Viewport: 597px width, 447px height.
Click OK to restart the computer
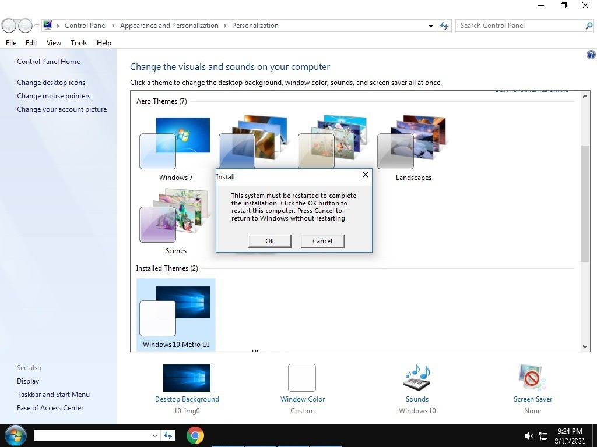pyautogui.click(x=269, y=240)
